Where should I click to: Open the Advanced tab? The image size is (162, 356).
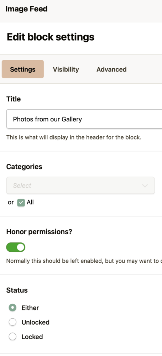[111, 69]
